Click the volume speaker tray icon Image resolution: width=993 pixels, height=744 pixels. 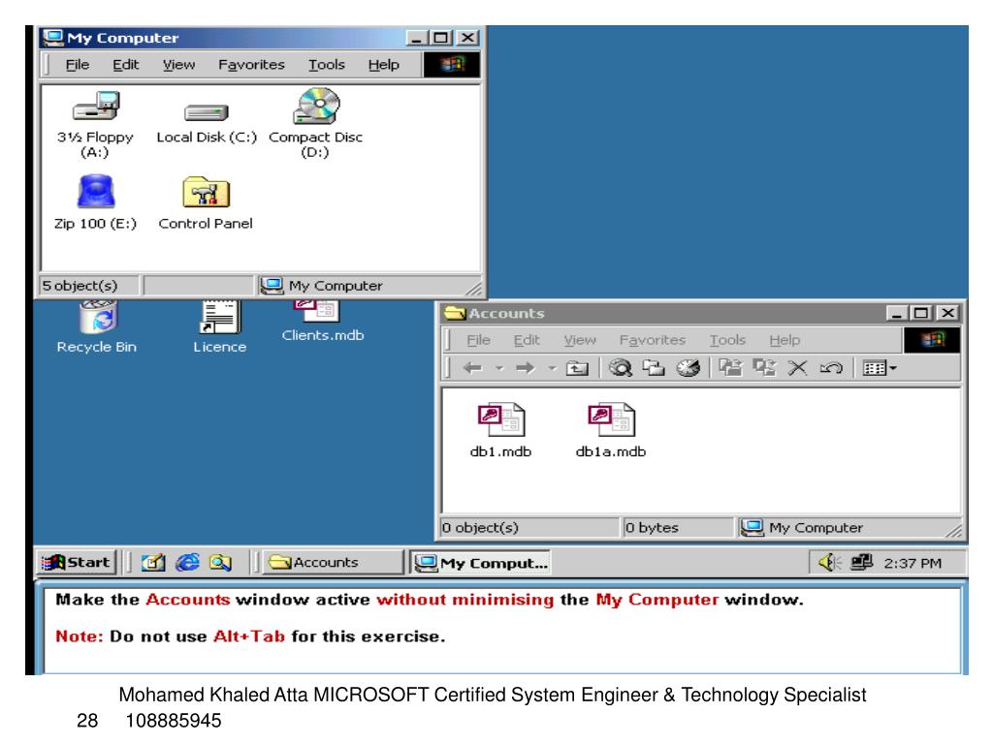828,562
